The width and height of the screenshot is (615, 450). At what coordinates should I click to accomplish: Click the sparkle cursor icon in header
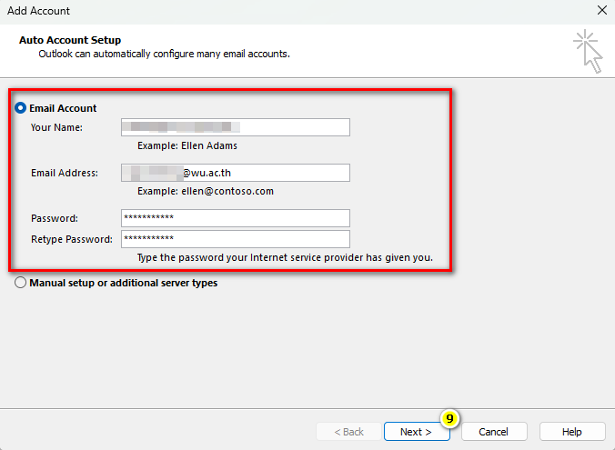tap(588, 50)
